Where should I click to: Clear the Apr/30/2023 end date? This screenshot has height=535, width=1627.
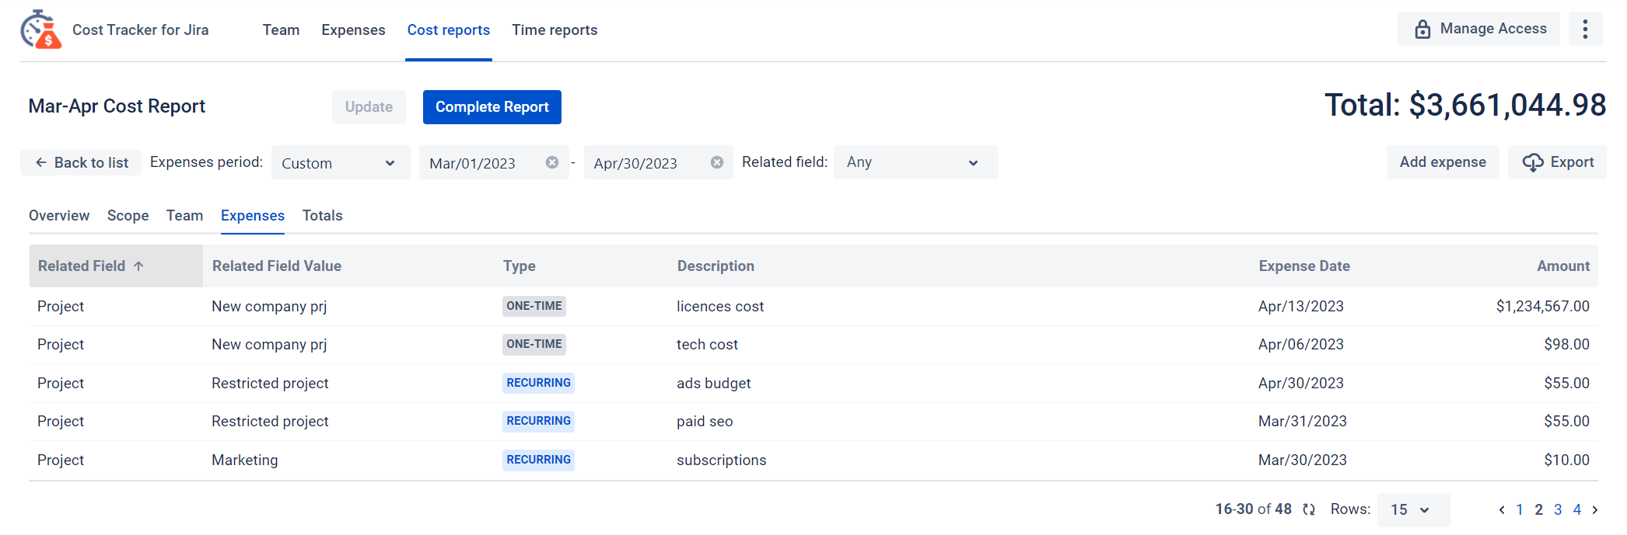click(x=717, y=162)
